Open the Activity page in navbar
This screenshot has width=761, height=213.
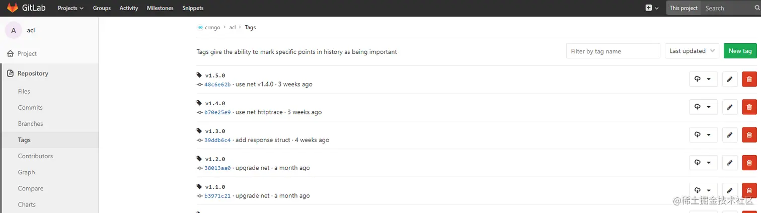tap(129, 8)
